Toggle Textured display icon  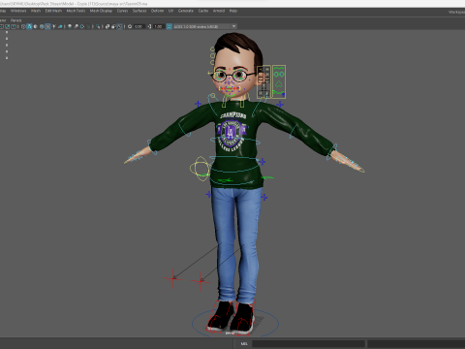click(x=47, y=26)
